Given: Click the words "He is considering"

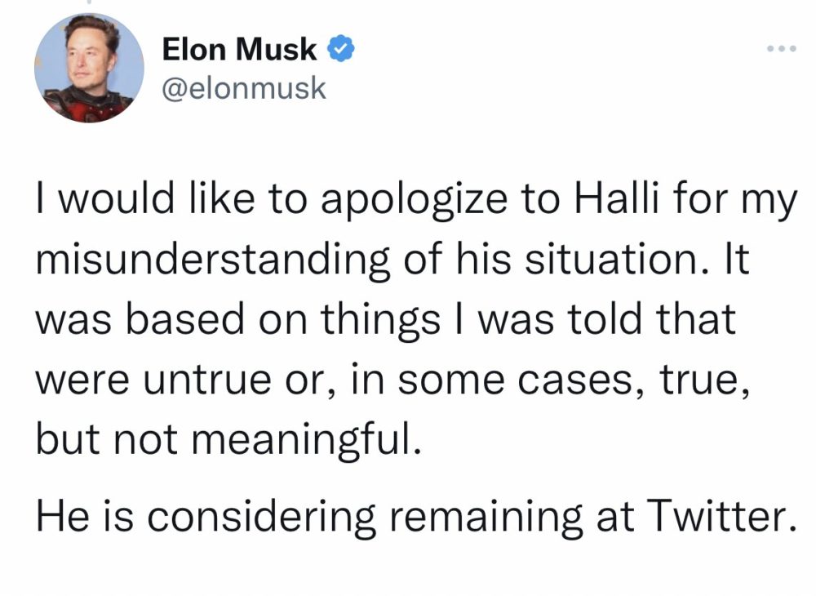Looking at the screenshot, I should tap(206, 518).
